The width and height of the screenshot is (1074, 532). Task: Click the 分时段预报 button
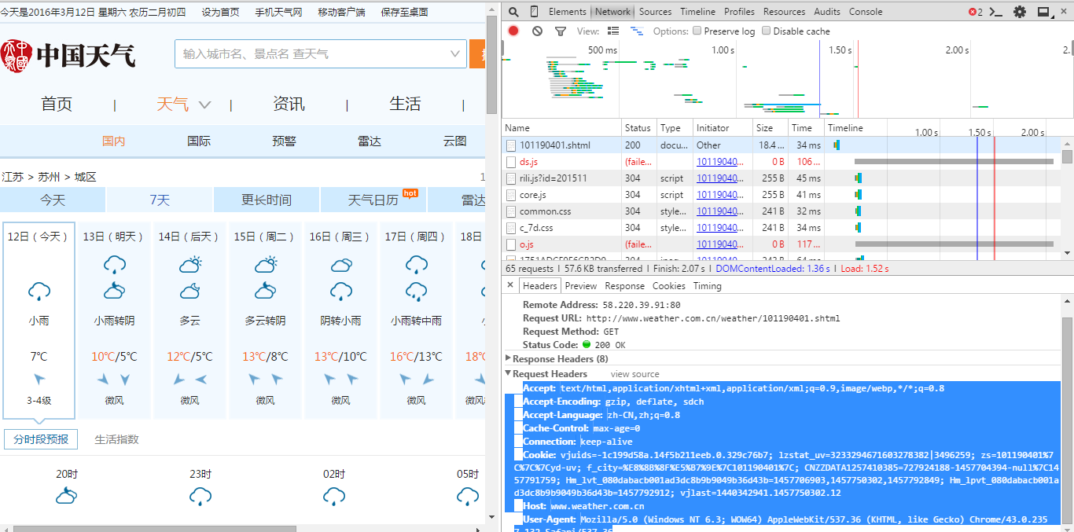(41, 439)
